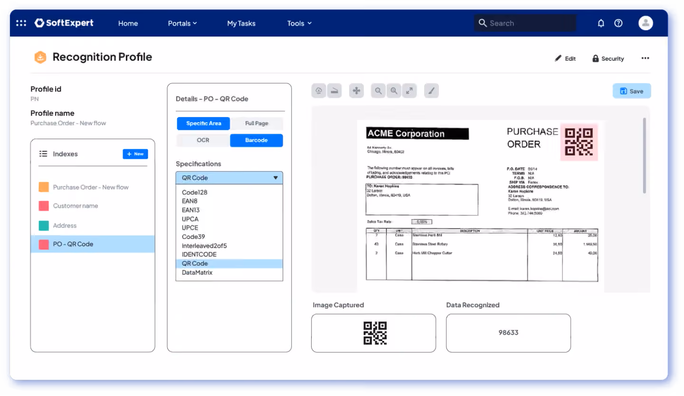Add a new index with New button
Screen dimensions: 684x396
(x=135, y=154)
